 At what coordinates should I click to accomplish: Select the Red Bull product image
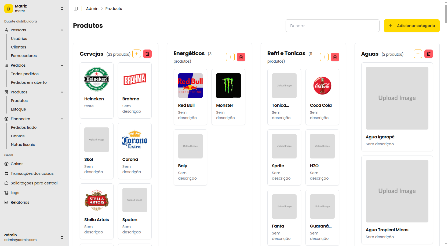point(190,86)
